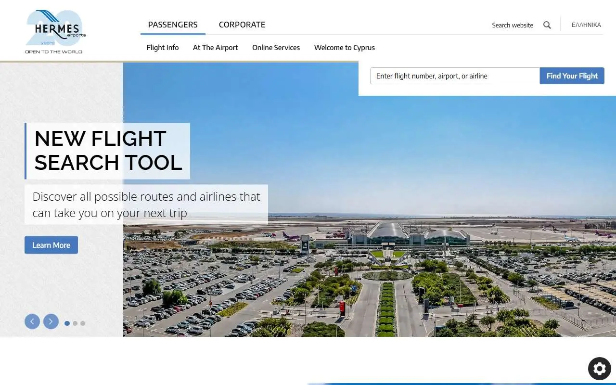The width and height of the screenshot is (616, 385).
Task: Go to next slide arrow
Action: coord(51,321)
